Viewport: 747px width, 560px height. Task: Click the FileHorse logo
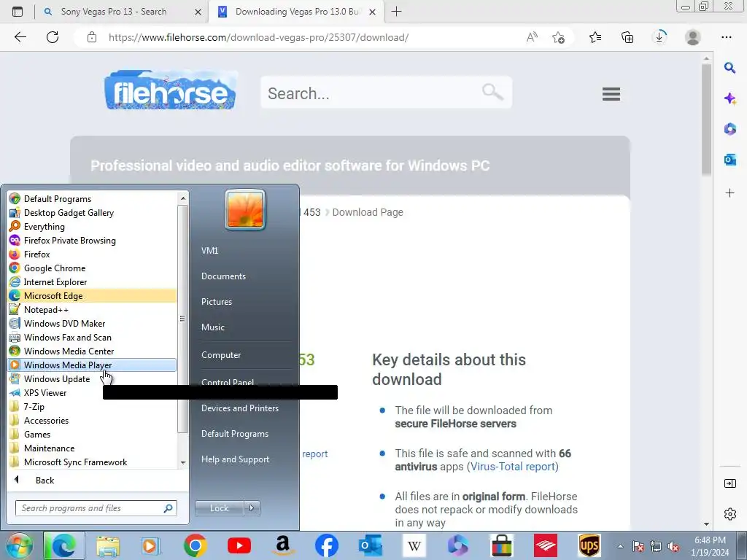click(171, 90)
